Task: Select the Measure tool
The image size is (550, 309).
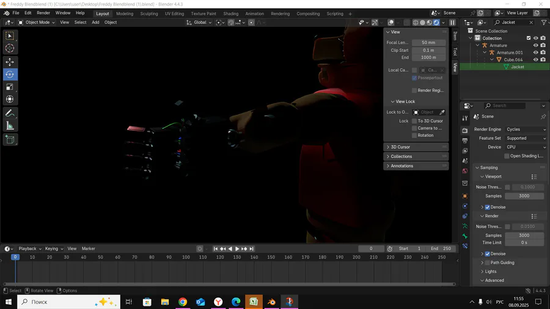Action: [x=10, y=126]
